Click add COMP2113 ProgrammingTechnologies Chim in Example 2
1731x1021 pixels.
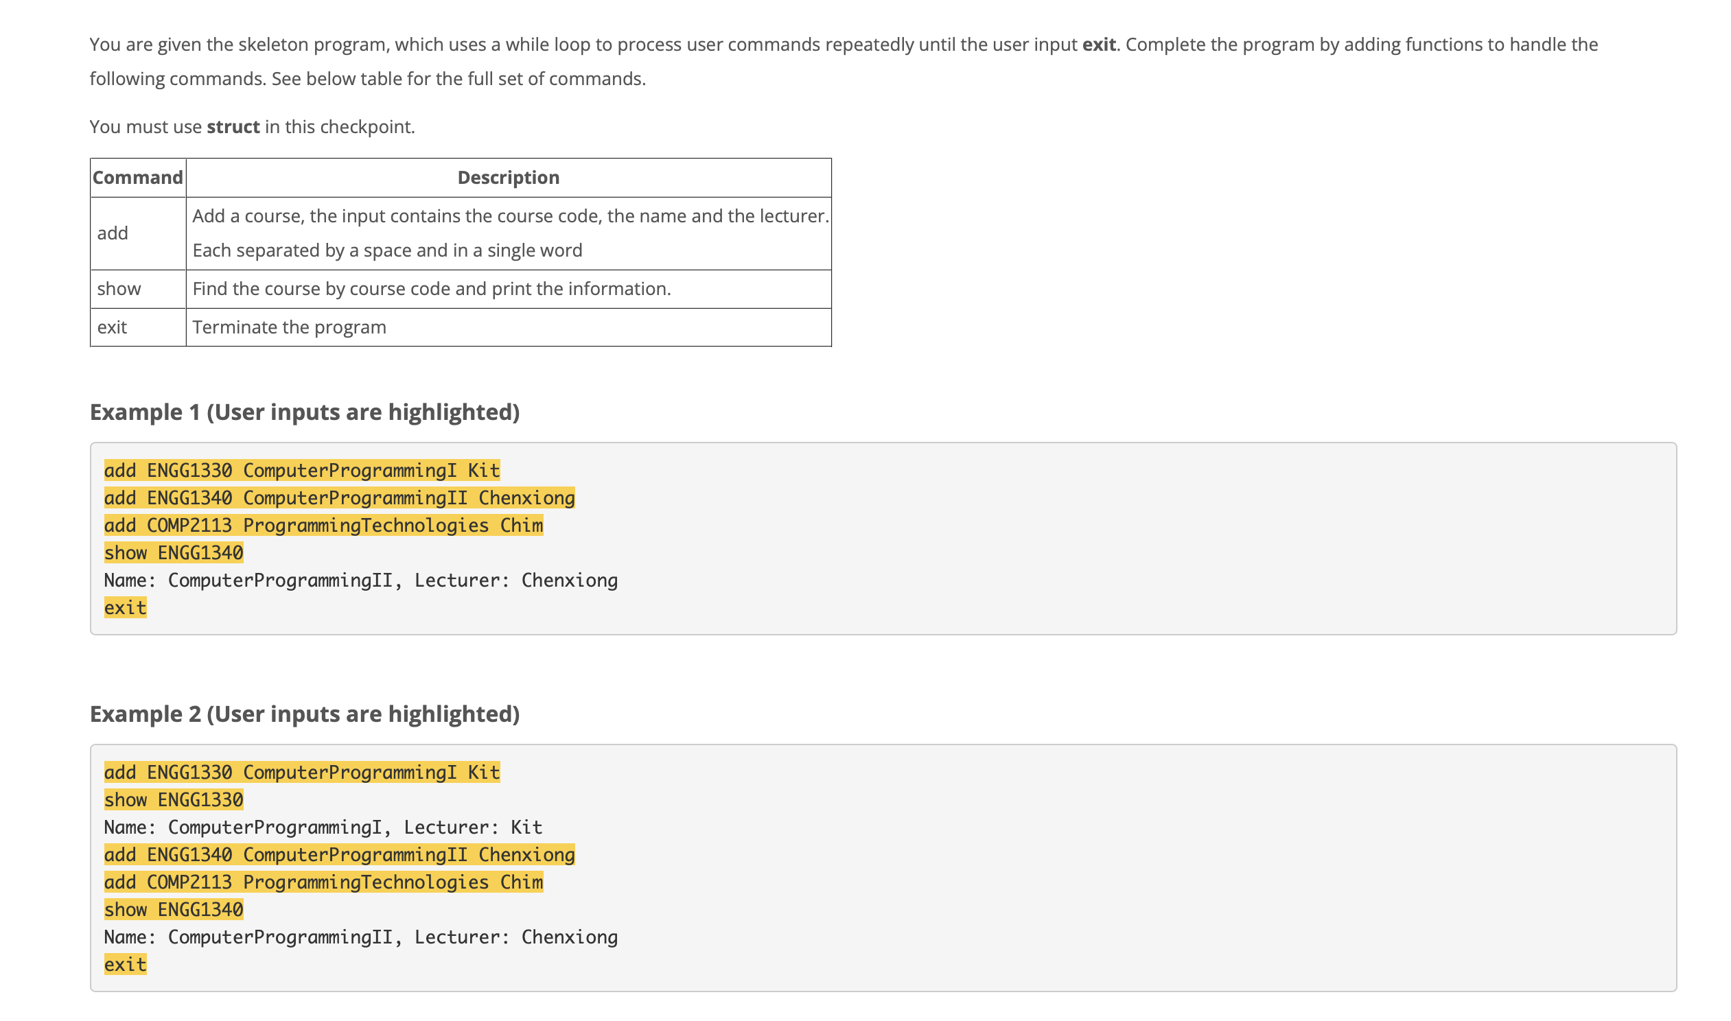323,882
